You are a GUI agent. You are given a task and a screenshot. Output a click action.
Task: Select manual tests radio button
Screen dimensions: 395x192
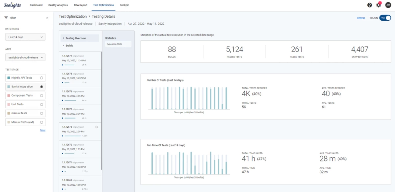[x=41, y=113]
